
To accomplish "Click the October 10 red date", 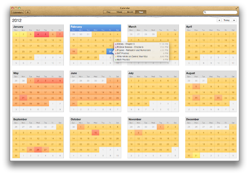I will [x=95, y=133].
